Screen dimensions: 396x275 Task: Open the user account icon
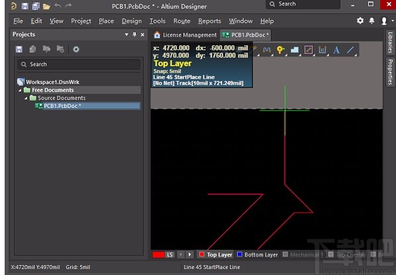(x=384, y=21)
